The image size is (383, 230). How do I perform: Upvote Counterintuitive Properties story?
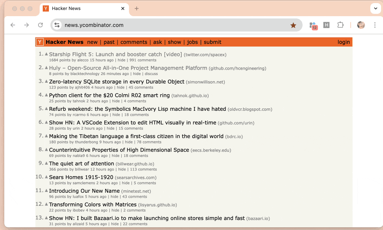click(x=47, y=150)
